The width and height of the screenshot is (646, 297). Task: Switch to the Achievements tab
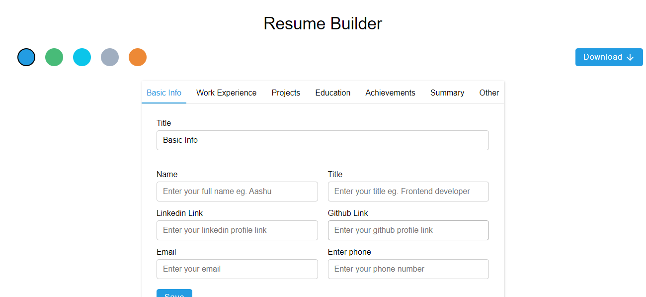390,93
